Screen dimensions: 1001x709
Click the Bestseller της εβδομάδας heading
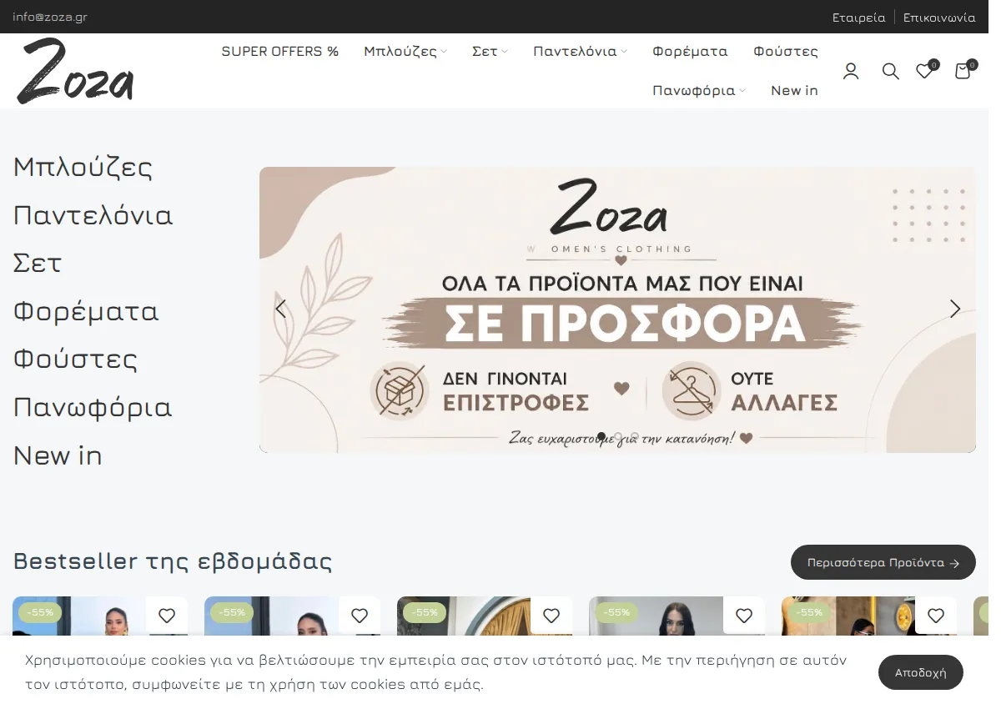coord(173,561)
